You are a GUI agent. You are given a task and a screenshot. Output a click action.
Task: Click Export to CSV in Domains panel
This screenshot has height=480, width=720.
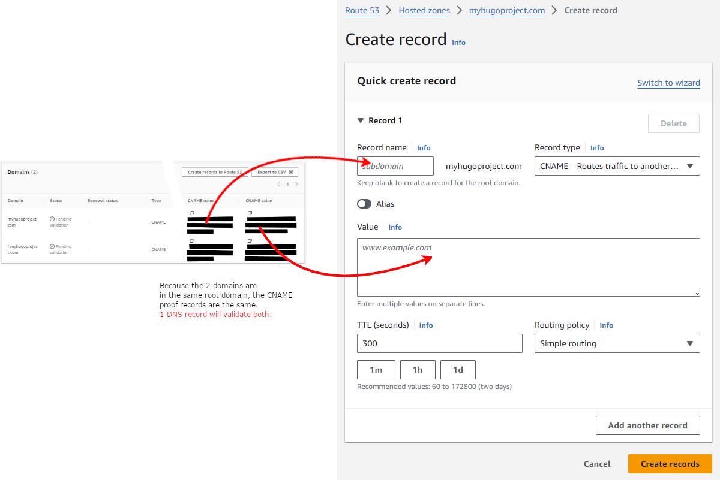275,172
